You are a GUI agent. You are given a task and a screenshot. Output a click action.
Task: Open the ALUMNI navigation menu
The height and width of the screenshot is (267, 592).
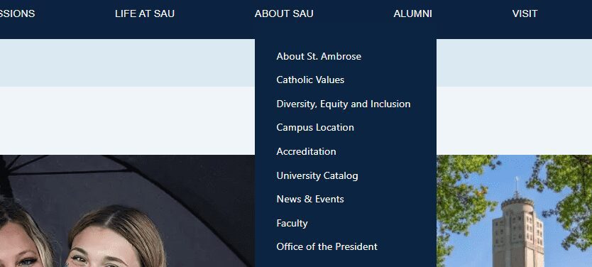click(x=412, y=13)
